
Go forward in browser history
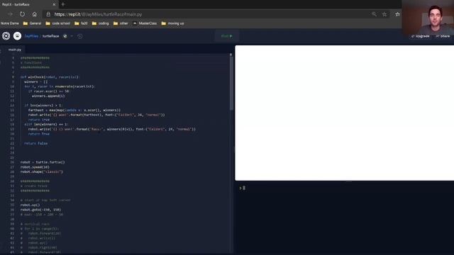[x=10, y=14]
